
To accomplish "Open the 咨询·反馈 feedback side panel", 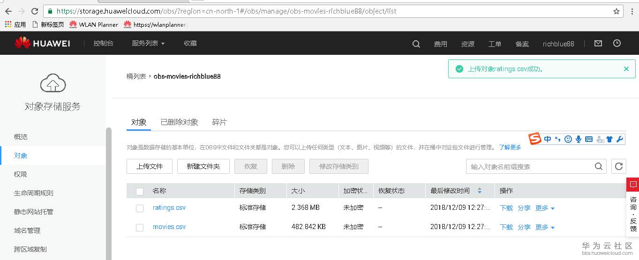I will tap(633, 207).
